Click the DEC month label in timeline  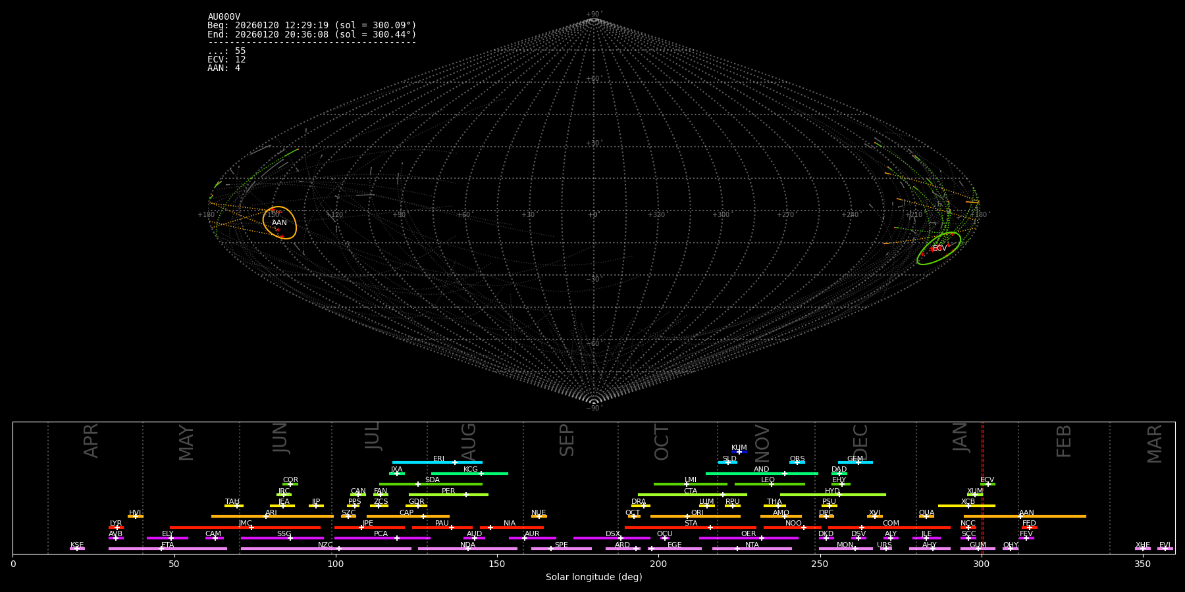point(860,442)
